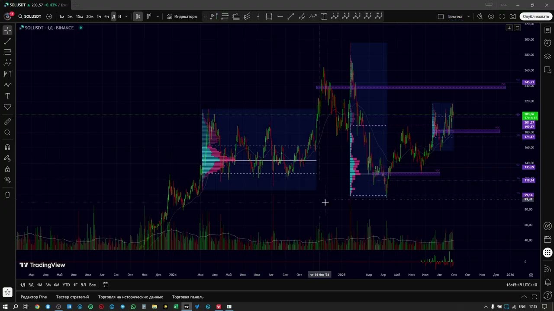This screenshot has width=554, height=311.
Task: Open symbol search for SOLUSDT
Action: tap(30, 16)
